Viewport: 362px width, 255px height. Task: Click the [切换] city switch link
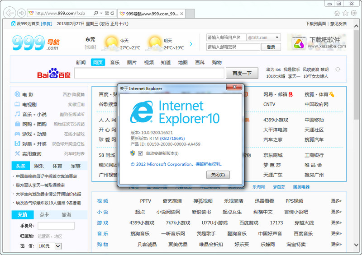90,47
